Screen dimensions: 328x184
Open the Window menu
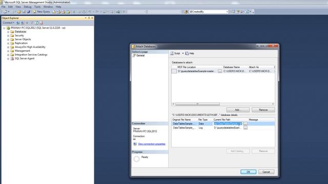pos(48,7)
